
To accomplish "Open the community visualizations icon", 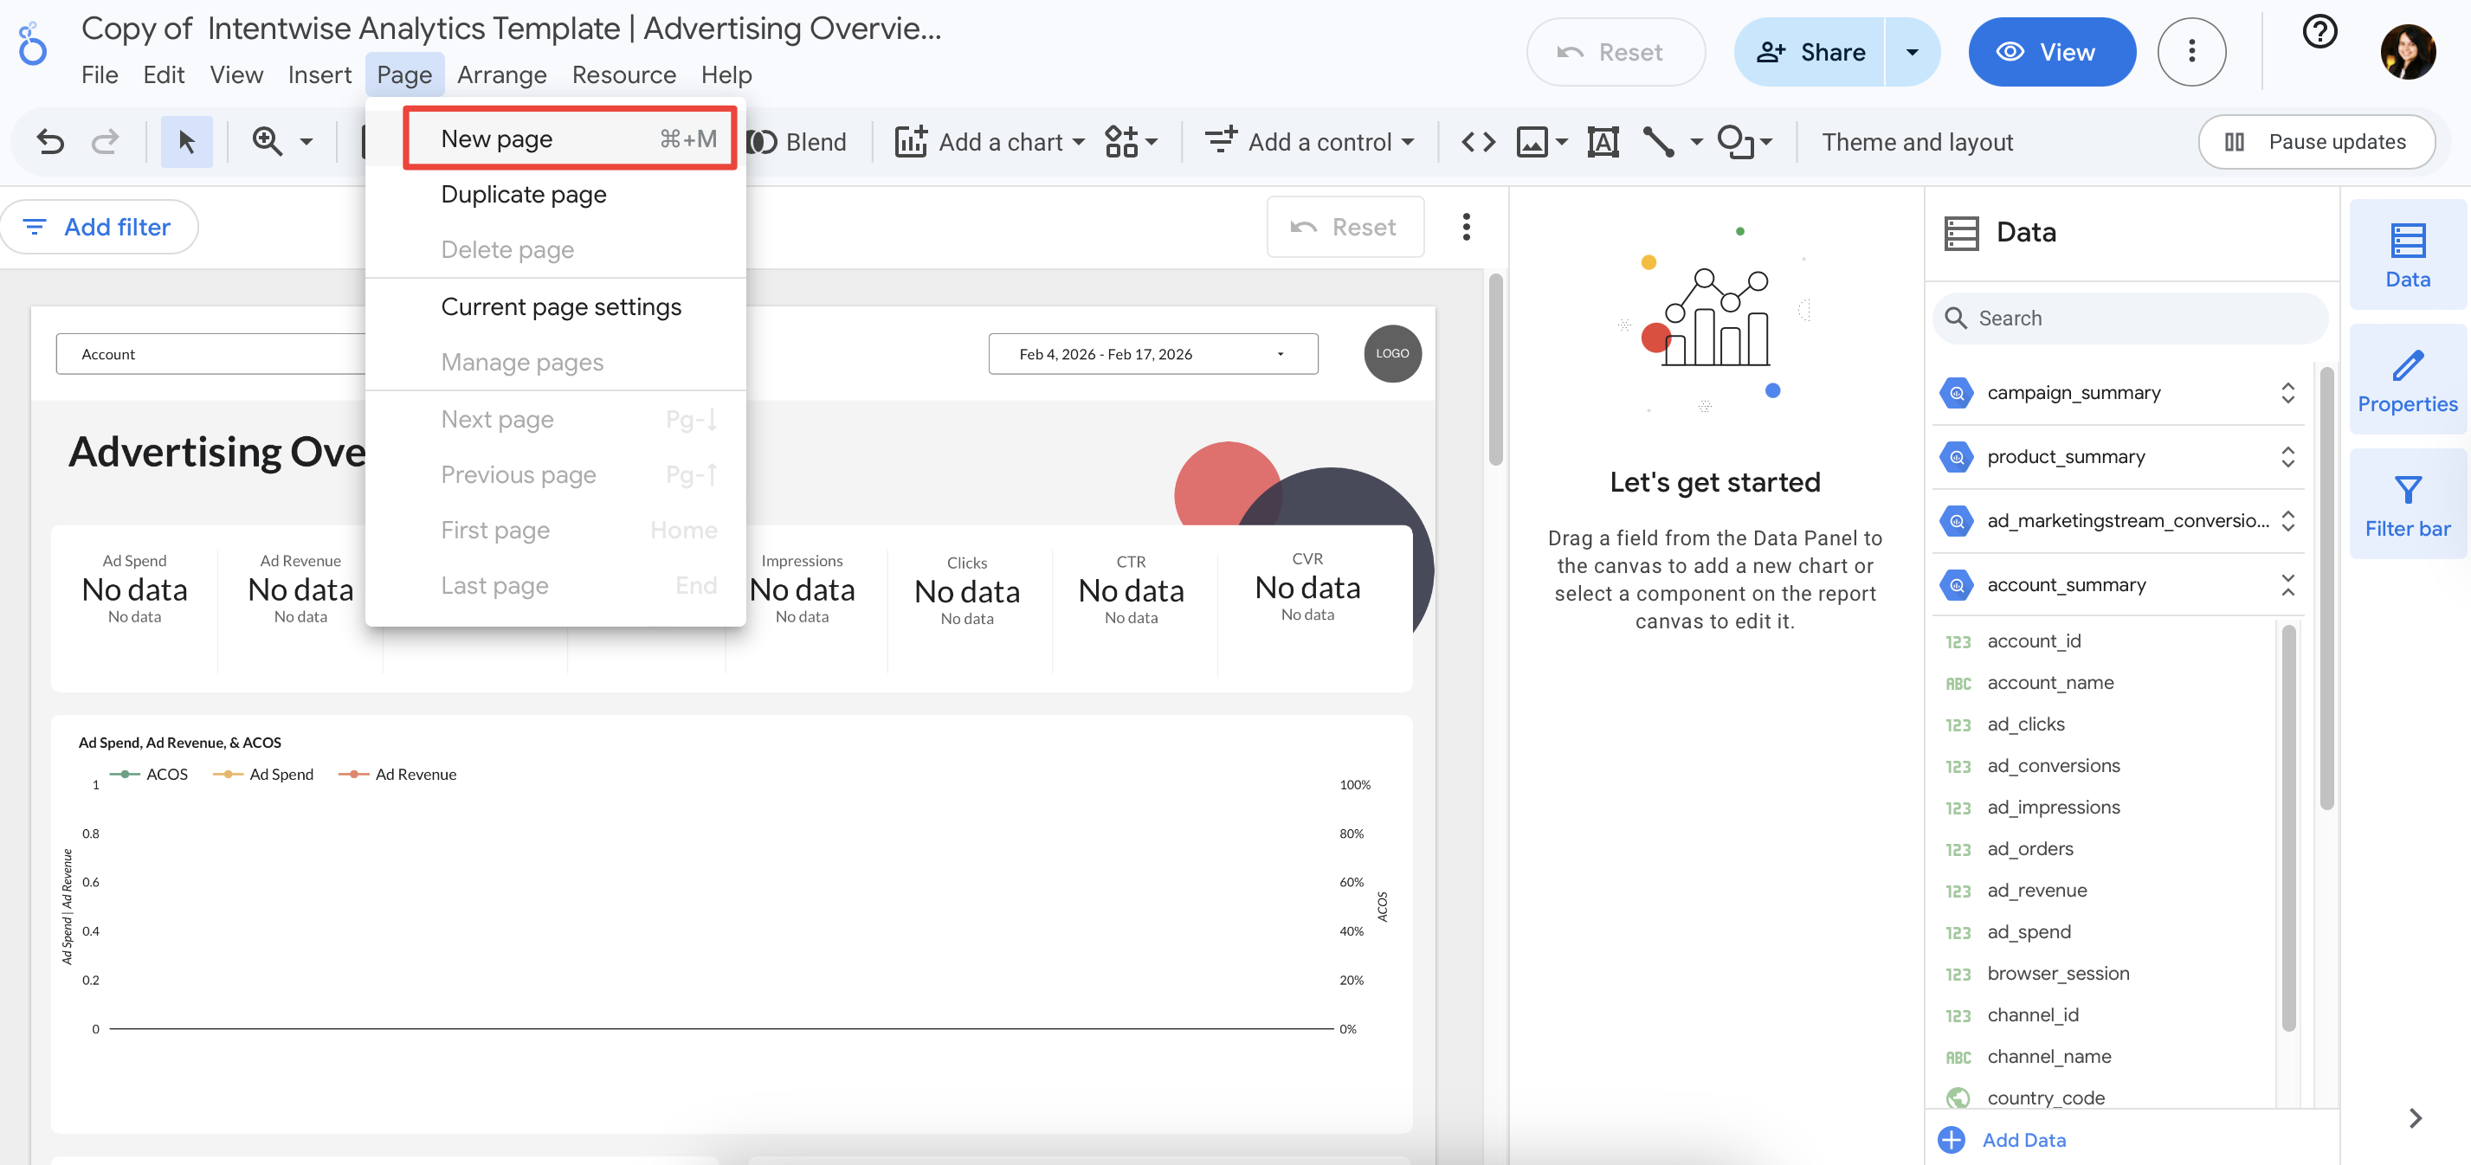I will coord(1121,142).
